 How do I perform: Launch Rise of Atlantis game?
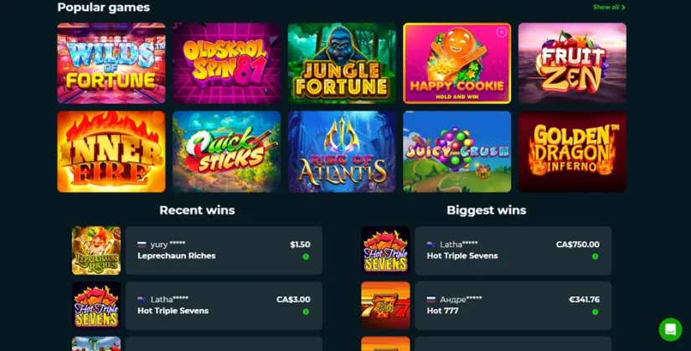(342, 152)
